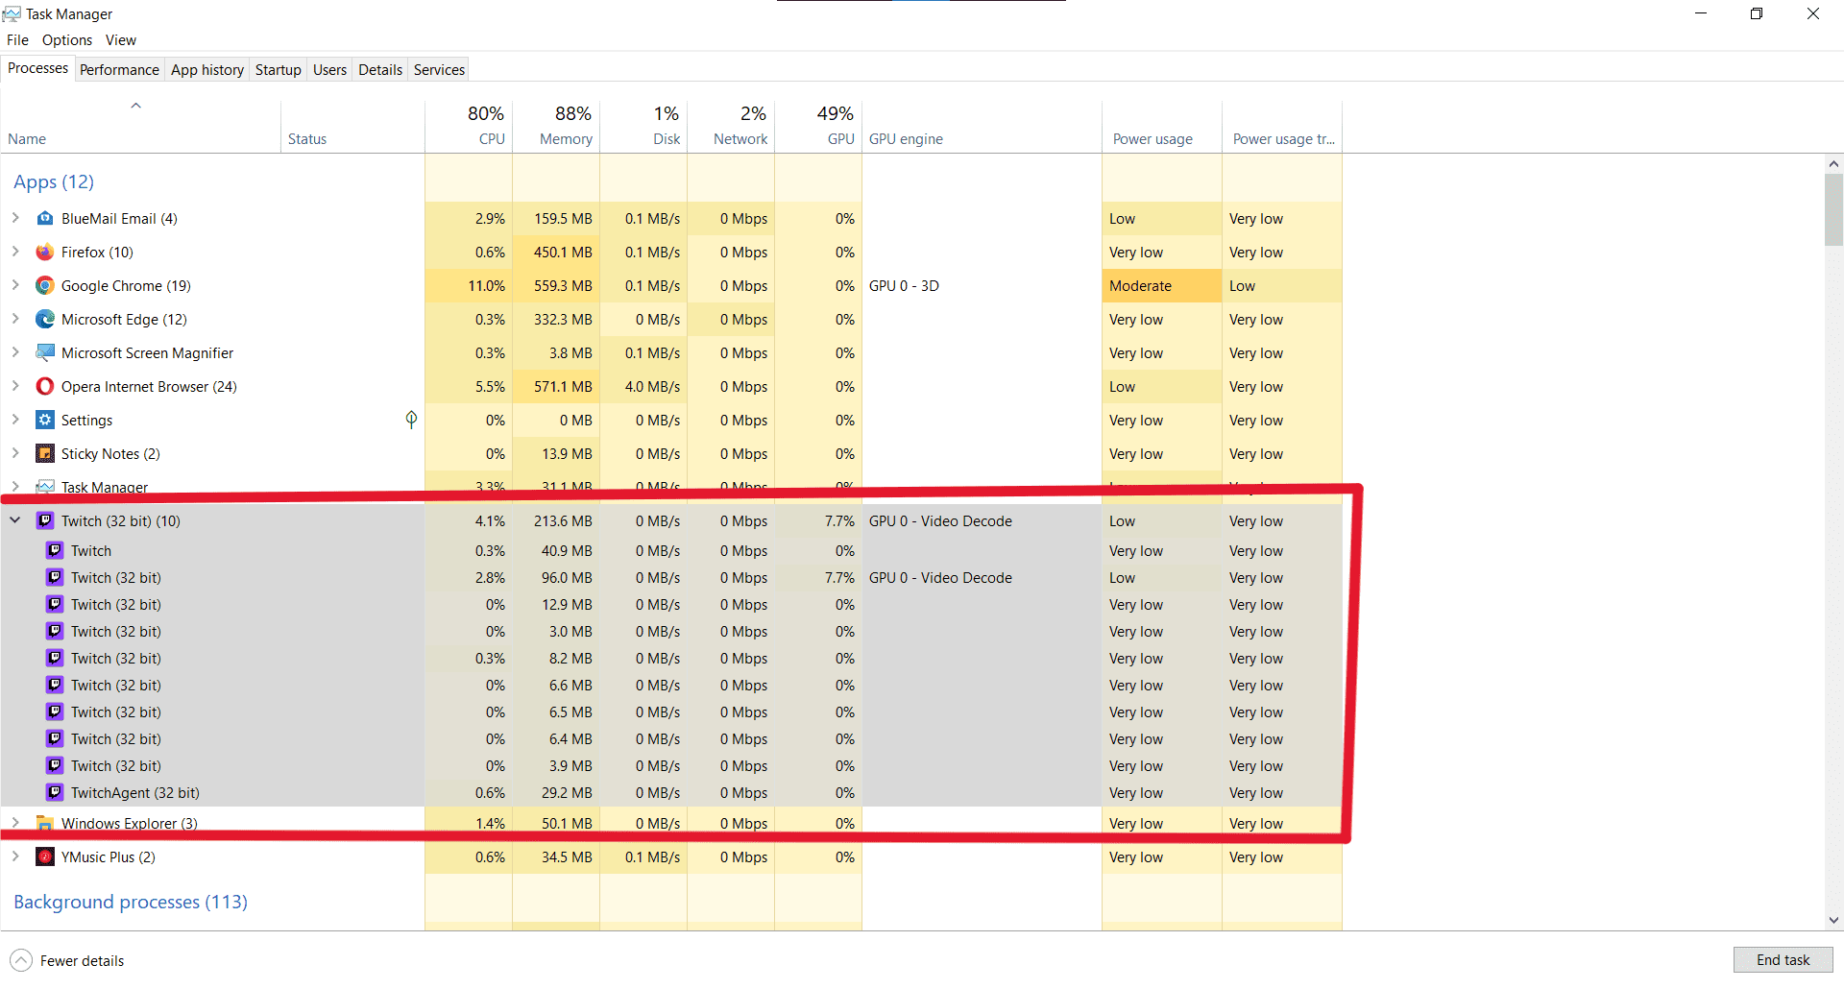Click the vertical scrollbar thumb
Screen dimensions: 1844x989
1833,209
